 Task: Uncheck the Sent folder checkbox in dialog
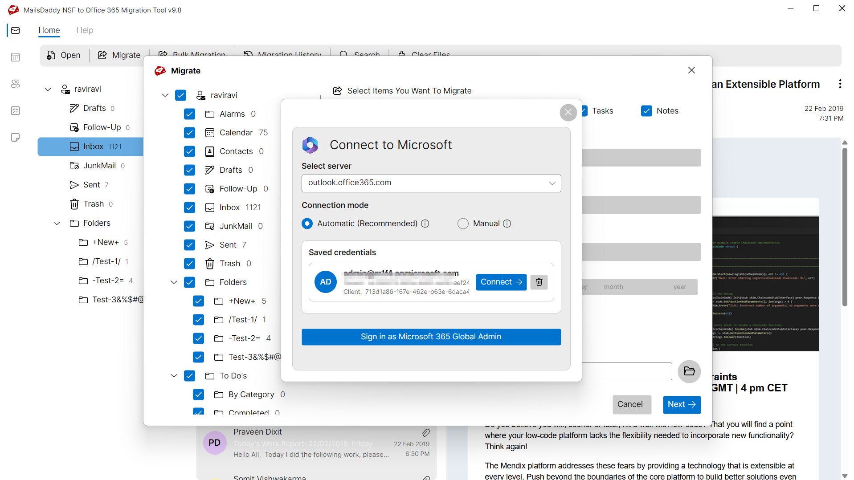[189, 245]
